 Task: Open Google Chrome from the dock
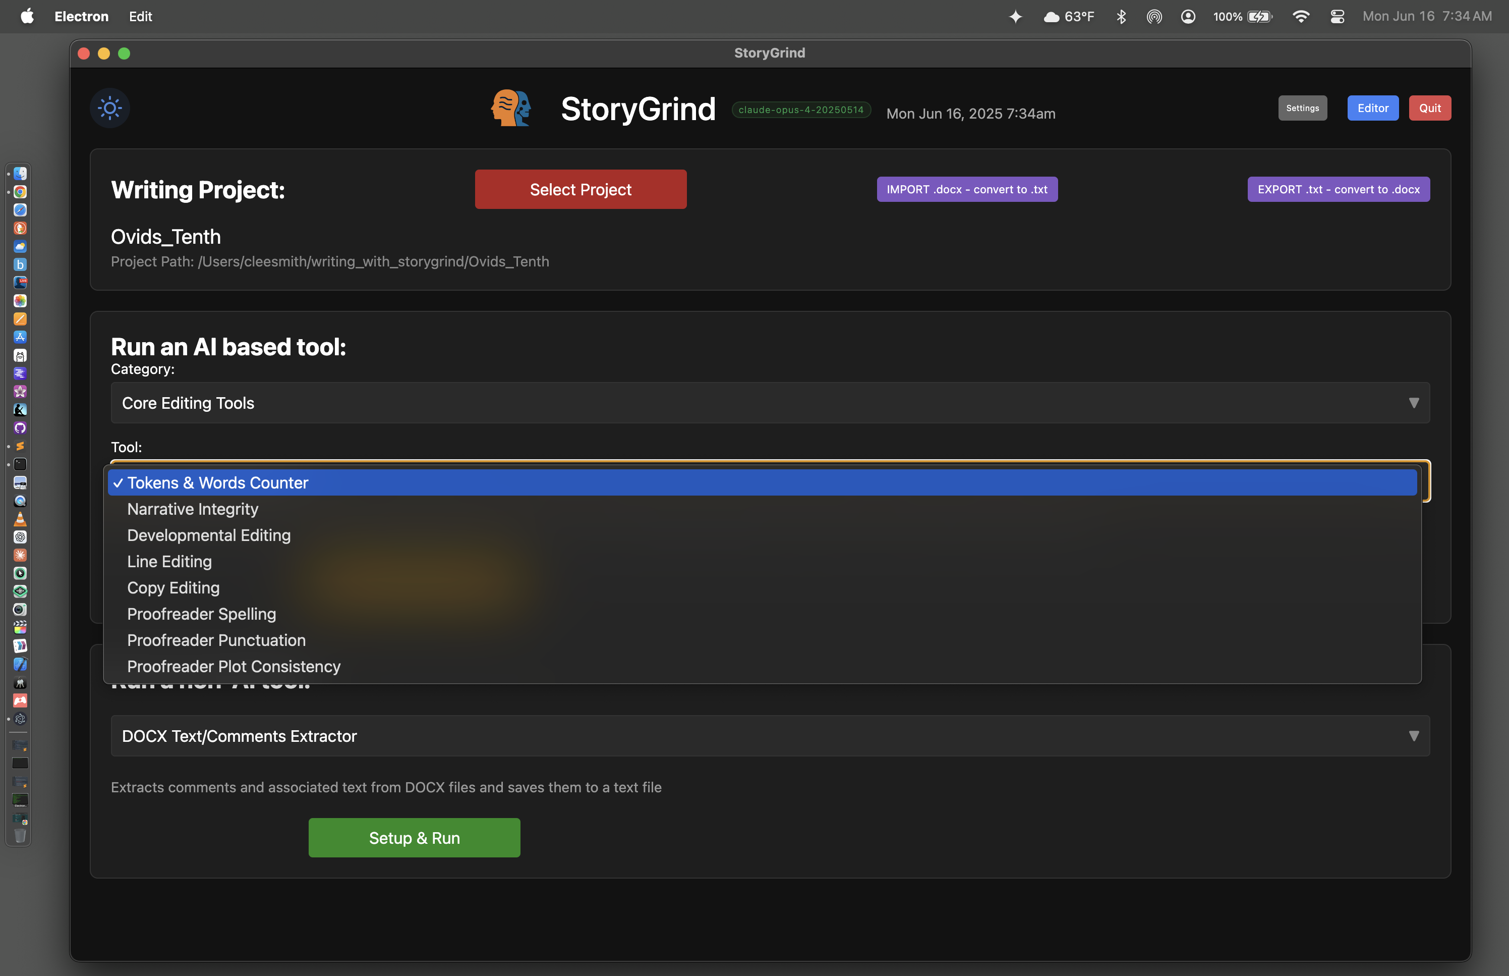coord(20,191)
